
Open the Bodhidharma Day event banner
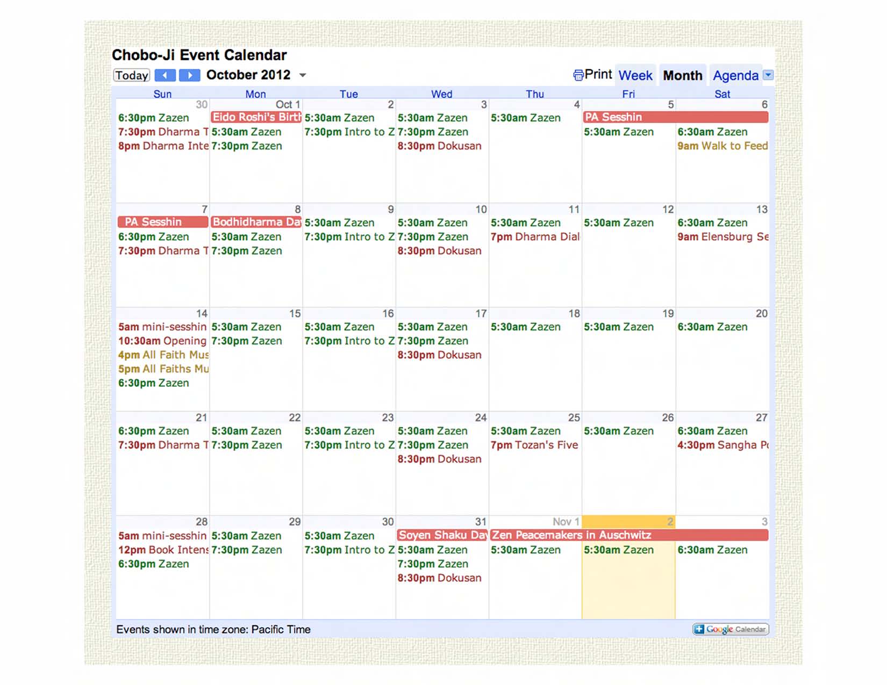coord(256,222)
